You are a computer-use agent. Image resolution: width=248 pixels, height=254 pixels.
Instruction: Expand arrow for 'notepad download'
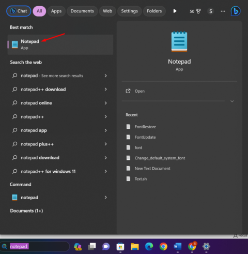point(105,158)
